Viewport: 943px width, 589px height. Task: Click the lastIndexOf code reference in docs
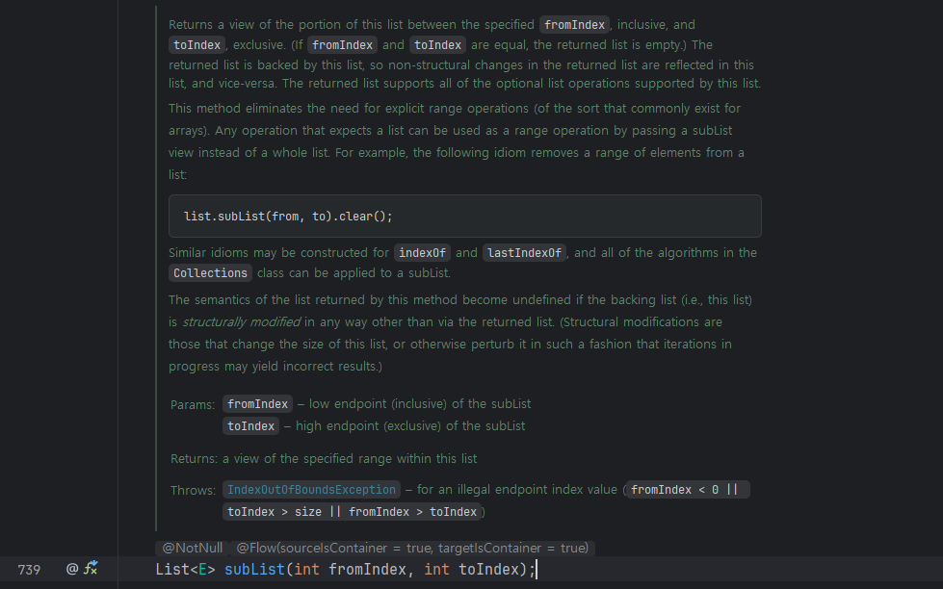tap(523, 253)
